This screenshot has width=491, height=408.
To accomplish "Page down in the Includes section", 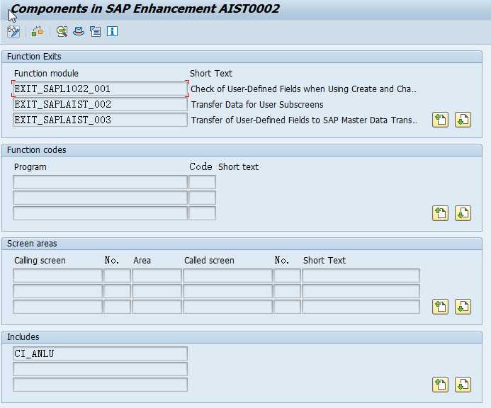I will [463, 385].
